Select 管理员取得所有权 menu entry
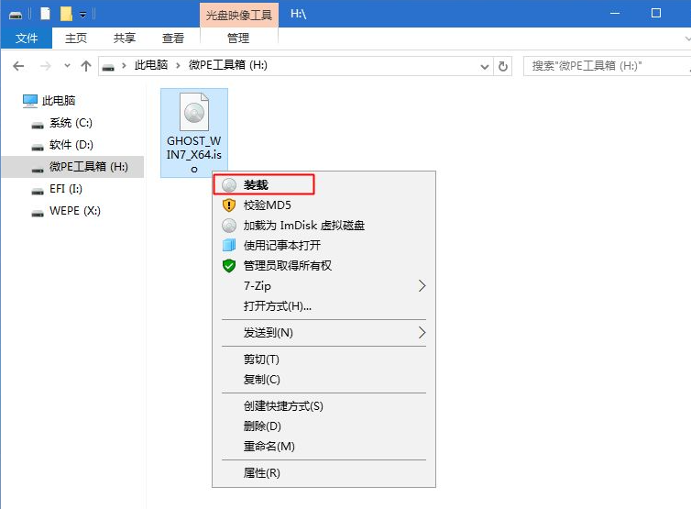 (324, 266)
